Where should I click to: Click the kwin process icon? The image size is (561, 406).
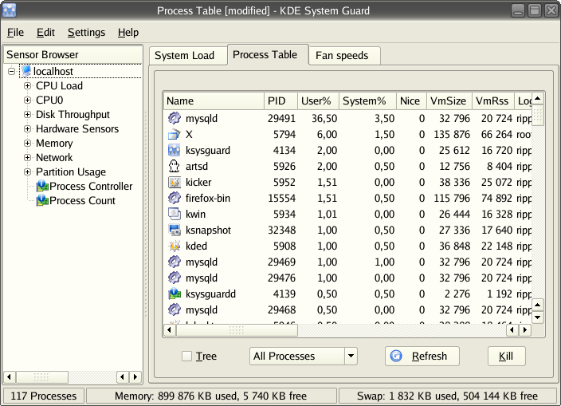coord(175,214)
